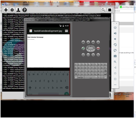This screenshot has width=136, height=118.
Task: Click hardware keyboard left ALT key
Action: [76, 77]
